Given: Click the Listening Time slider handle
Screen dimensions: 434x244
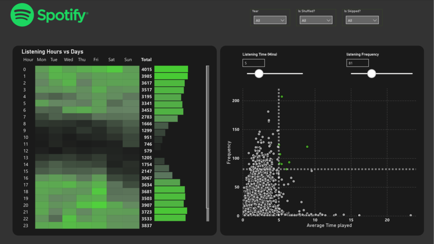Looking at the screenshot, I should pos(259,74).
